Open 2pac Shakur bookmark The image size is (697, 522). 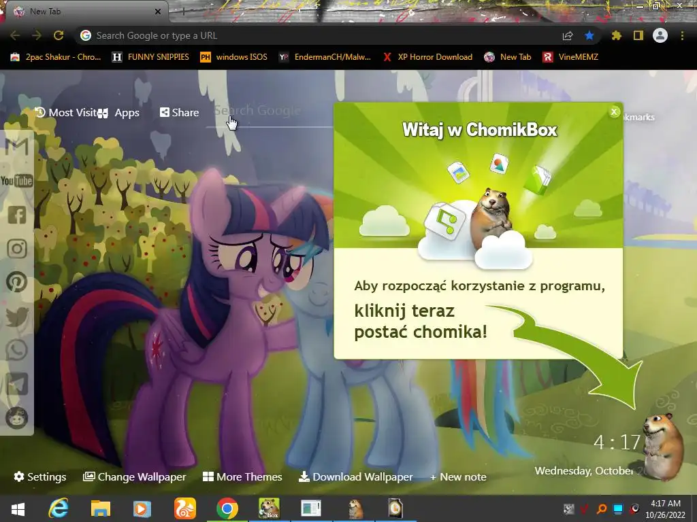click(56, 57)
